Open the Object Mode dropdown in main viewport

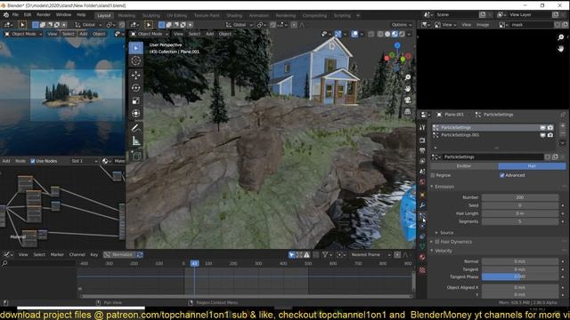[x=150, y=34]
